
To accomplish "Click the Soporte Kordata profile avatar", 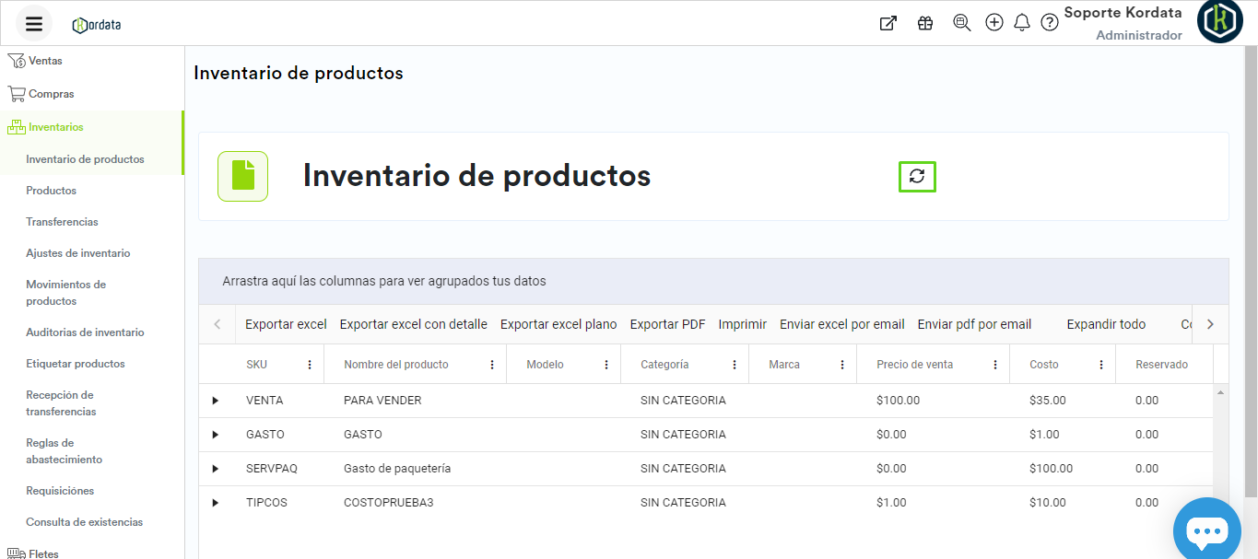I will tap(1219, 22).
